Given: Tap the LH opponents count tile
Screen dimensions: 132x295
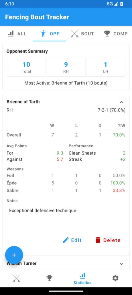Looking at the screenshot, I should pyautogui.click(x=106, y=67).
